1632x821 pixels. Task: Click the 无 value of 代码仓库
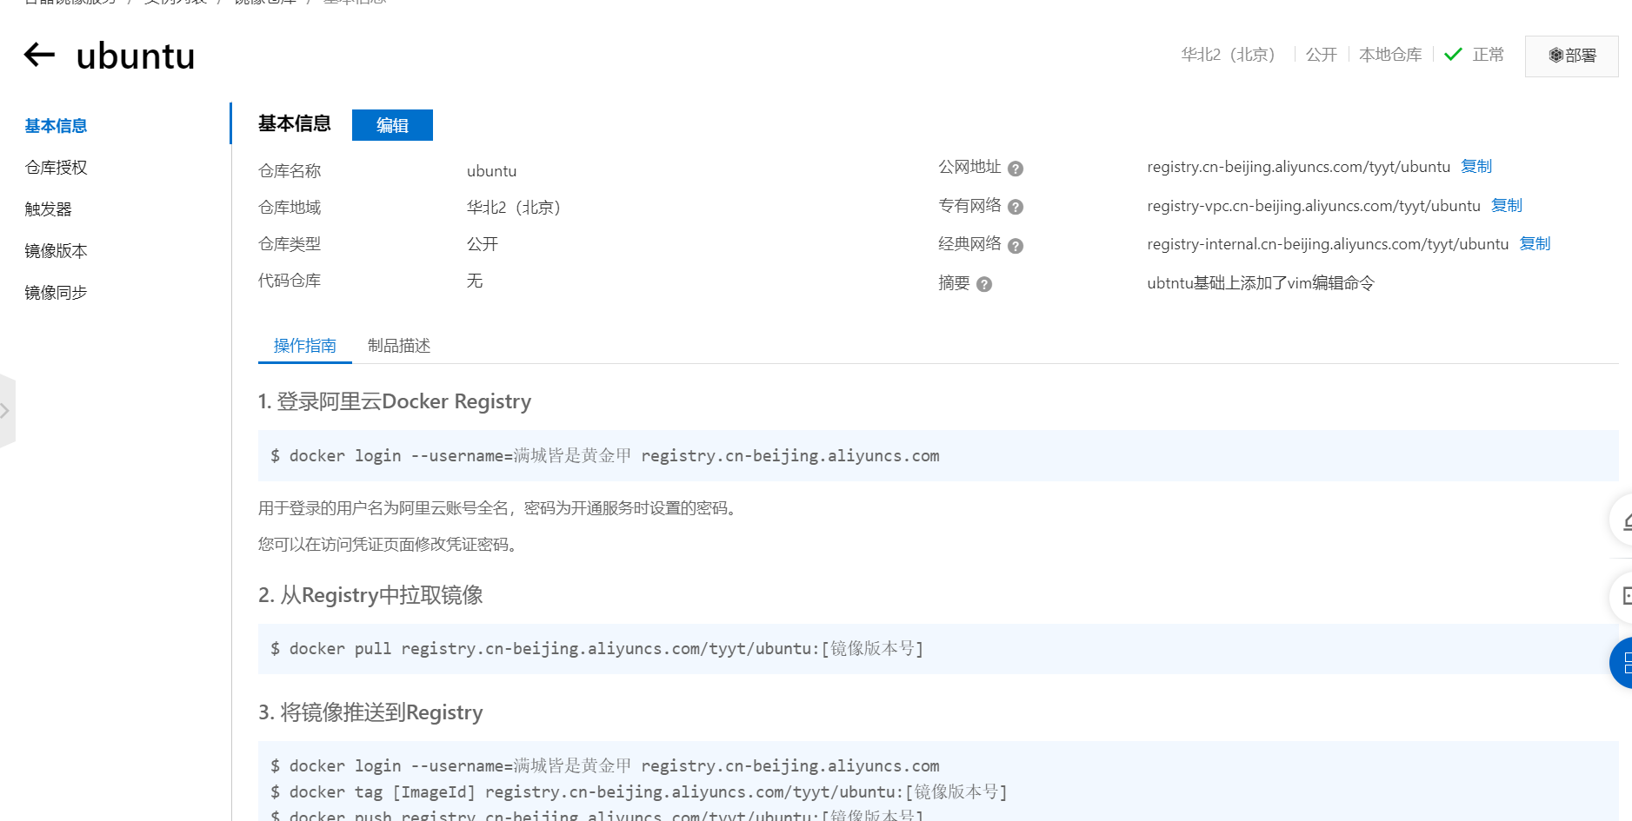pos(475,281)
